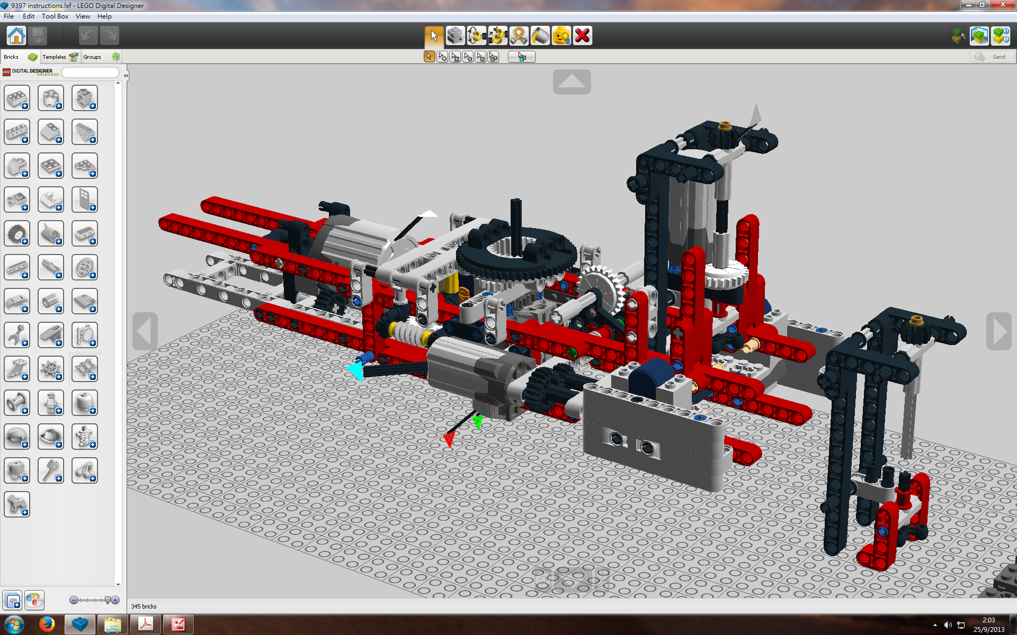The width and height of the screenshot is (1017, 635).
Task: Select the arrow Selection tool
Action: [x=433, y=36]
